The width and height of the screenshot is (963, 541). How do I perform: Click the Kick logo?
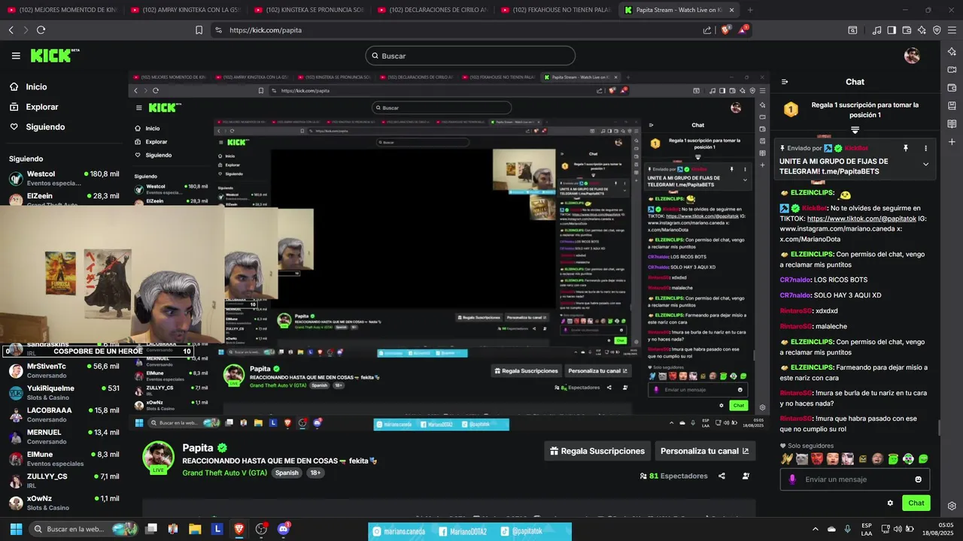(54, 56)
